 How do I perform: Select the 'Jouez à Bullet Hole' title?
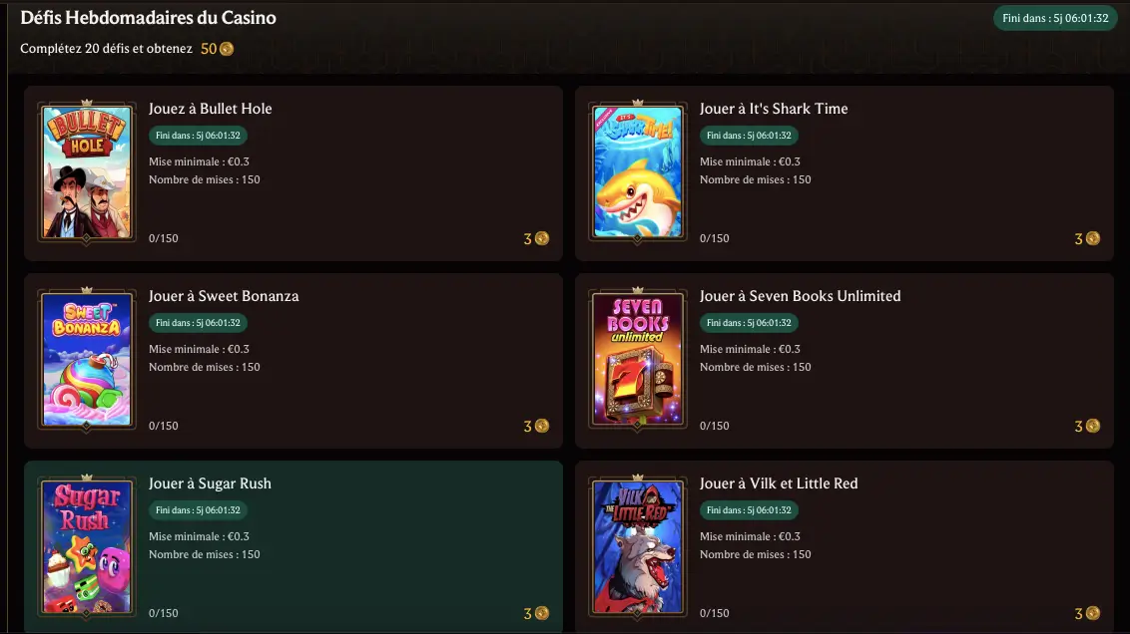(211, 109)
